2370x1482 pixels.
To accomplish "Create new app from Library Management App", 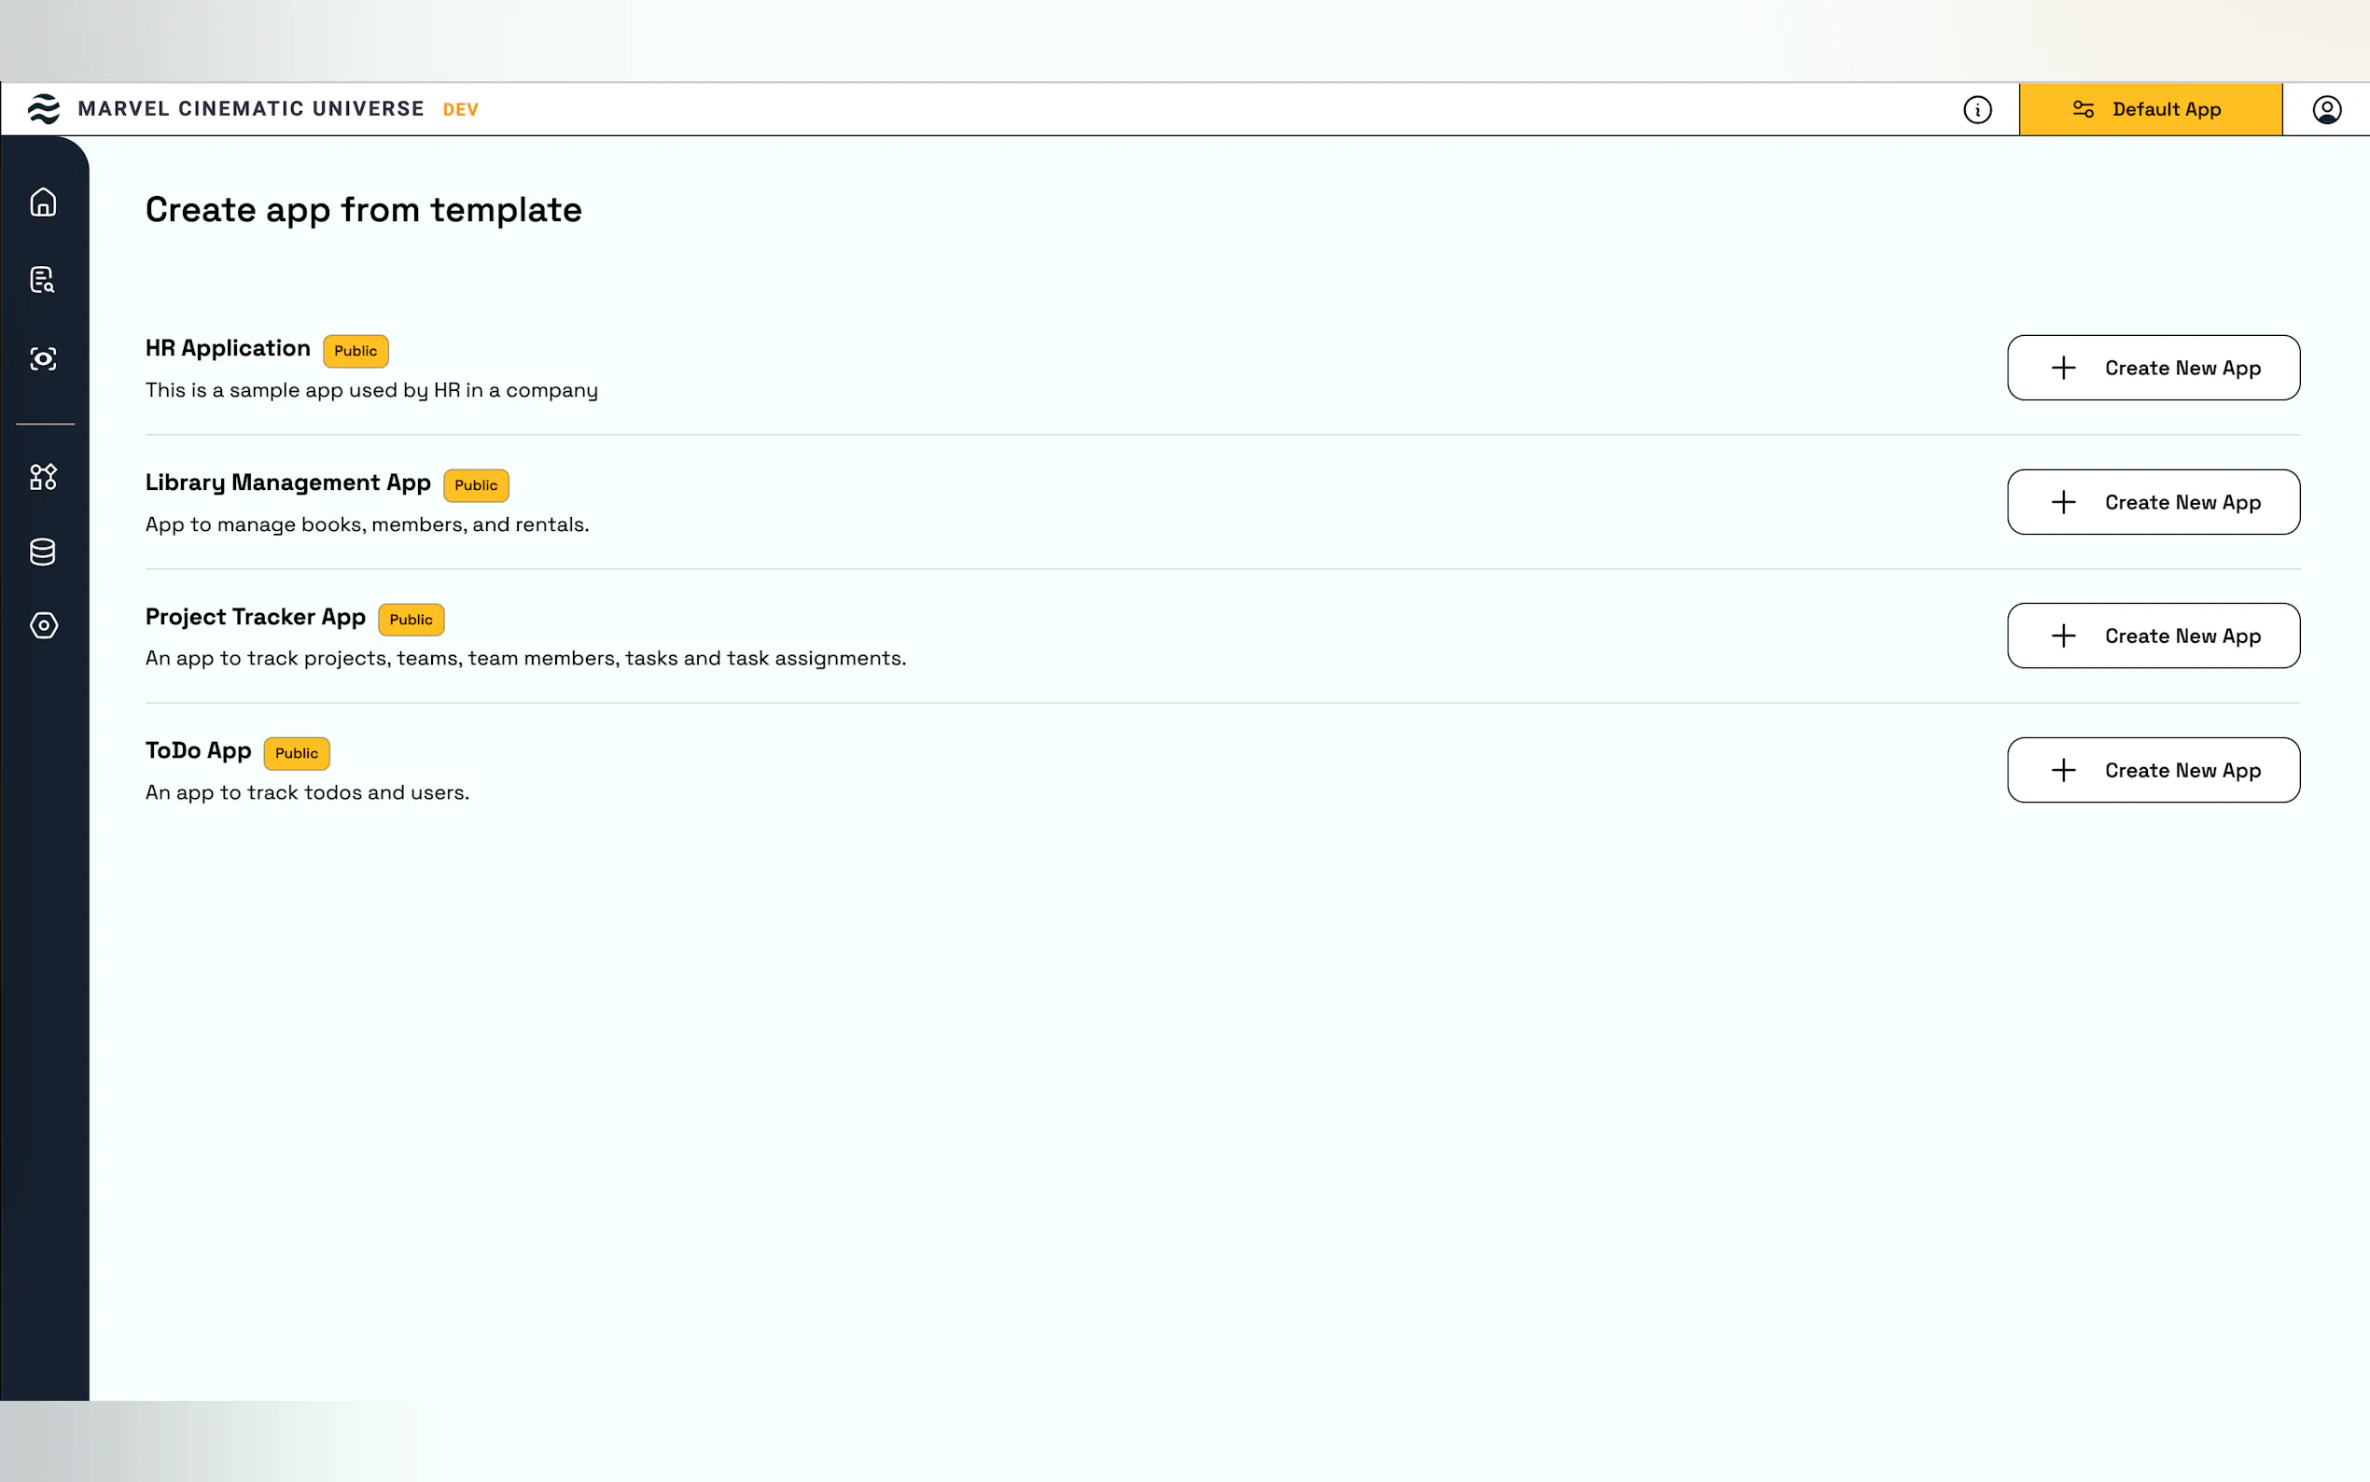I will click(x=2153, y=502).
